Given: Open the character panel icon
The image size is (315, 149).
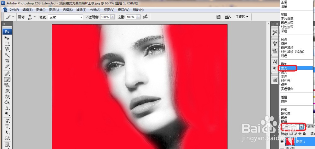Looking at the screenshot, I should coord(275,62).
